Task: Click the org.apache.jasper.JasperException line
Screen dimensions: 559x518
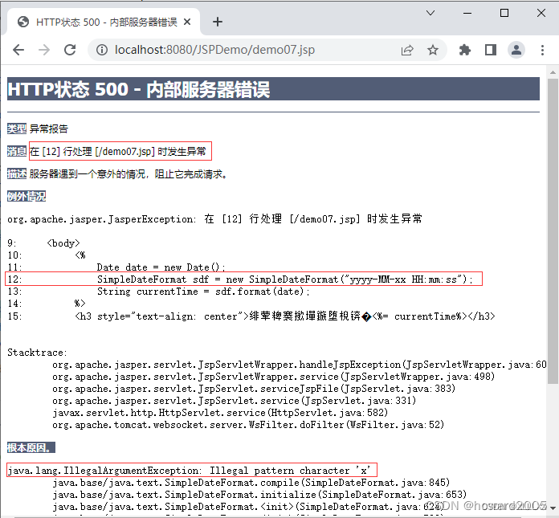Action: [x=214, y=218]
